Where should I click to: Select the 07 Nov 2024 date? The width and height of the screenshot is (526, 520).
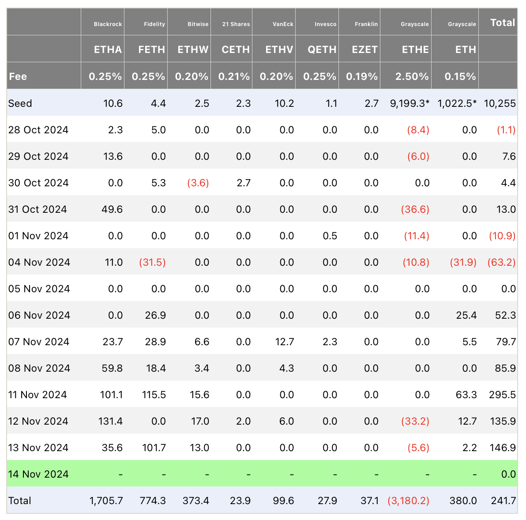pyautogui.click(x=38, y=342)
